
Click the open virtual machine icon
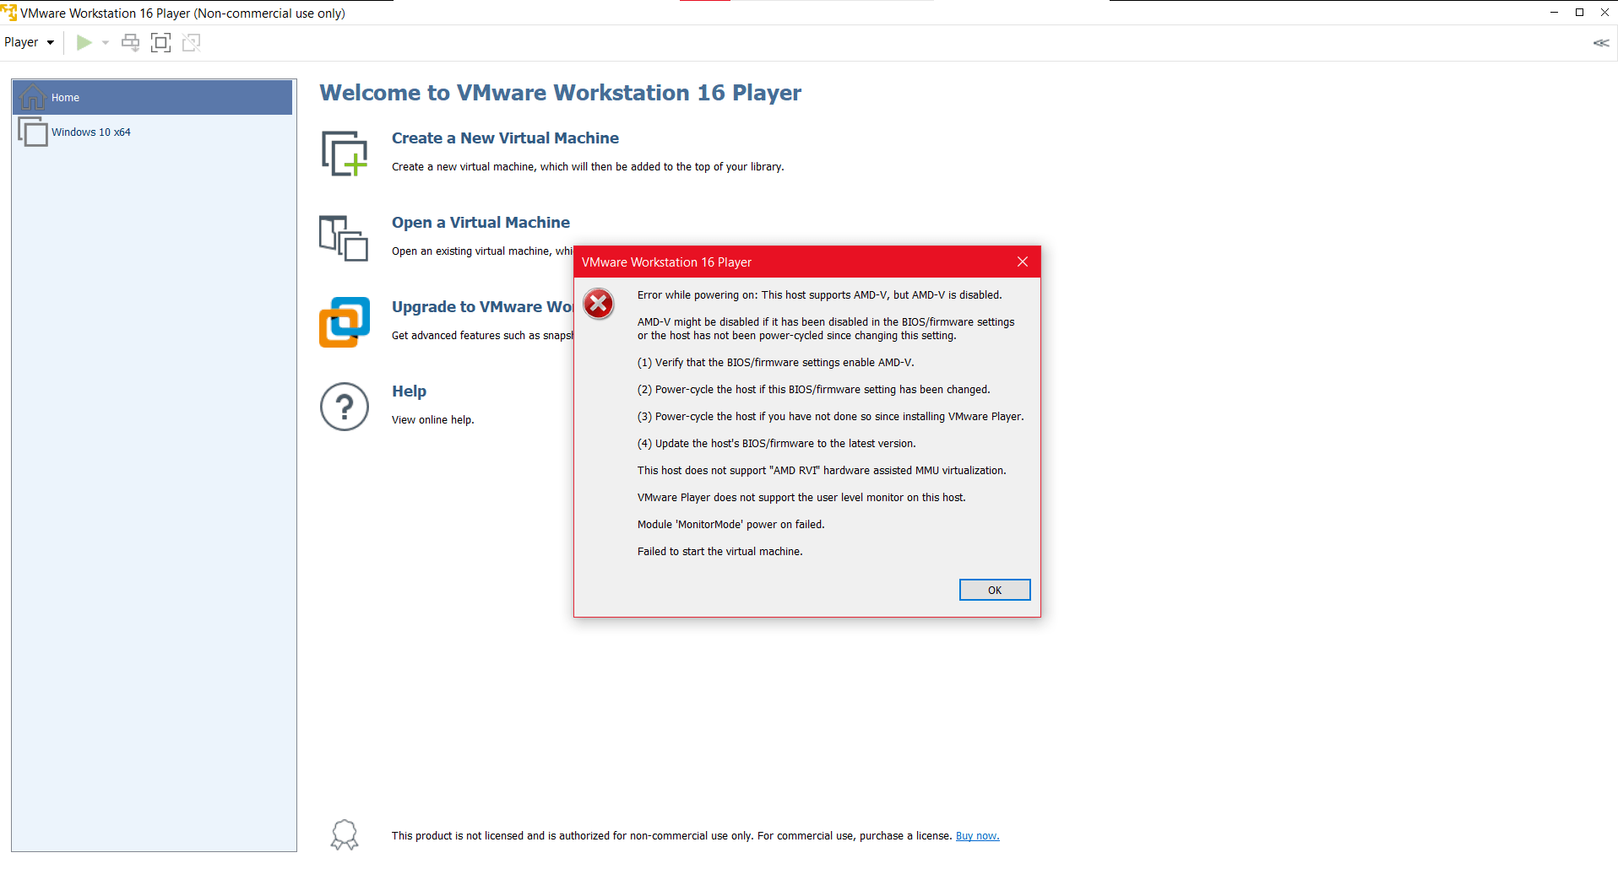coord(344,238)
